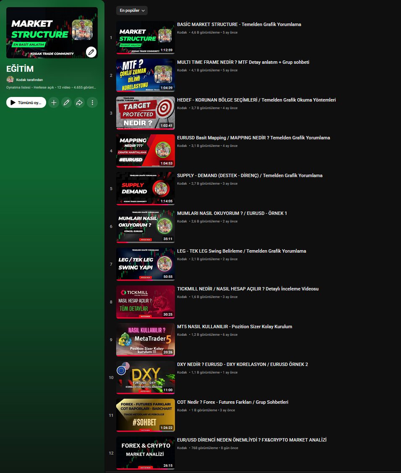Click the playlist stats line '12 video'

64,87
